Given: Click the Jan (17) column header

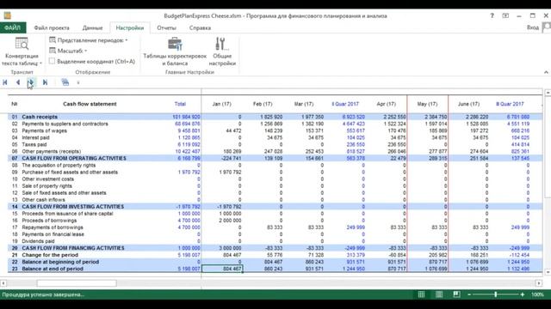Looking at the screenshot, I should pyautogui.click(x=222, y=104).
